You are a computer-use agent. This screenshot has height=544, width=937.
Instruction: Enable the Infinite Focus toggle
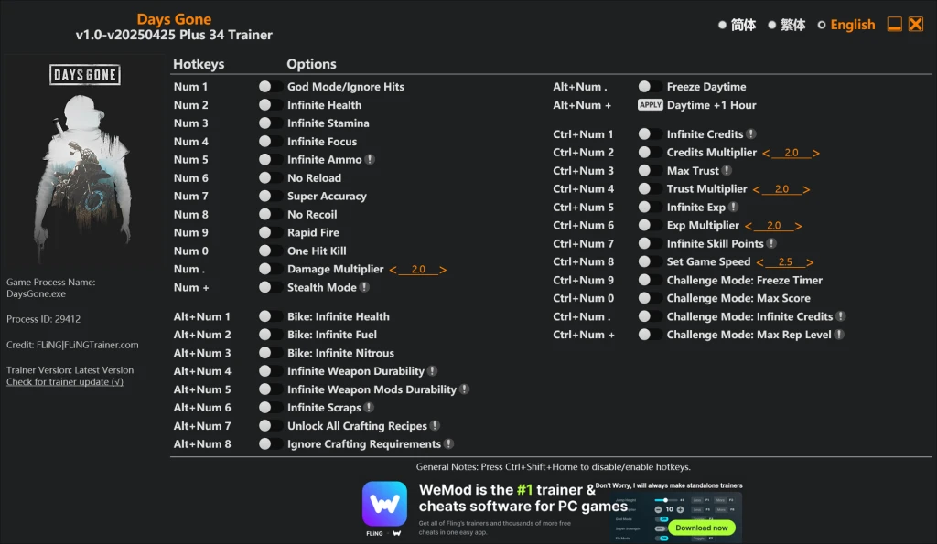click(x=270, y=142)
